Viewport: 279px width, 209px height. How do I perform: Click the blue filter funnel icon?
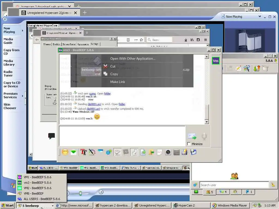point(100,152)
